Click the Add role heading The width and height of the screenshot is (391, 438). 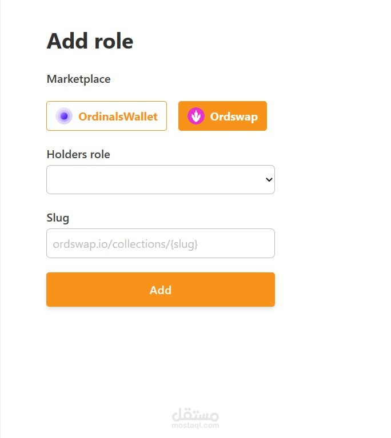click(x=90, y=41)
